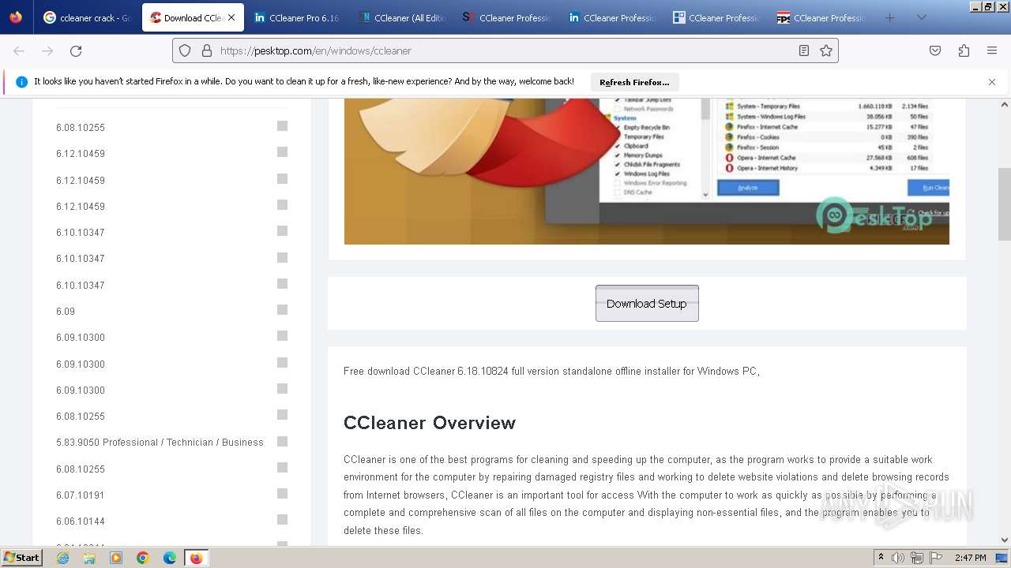The image size is (1011, 568).
Task: Bookmark this page with the star
Action: click(x=826, y=50)
